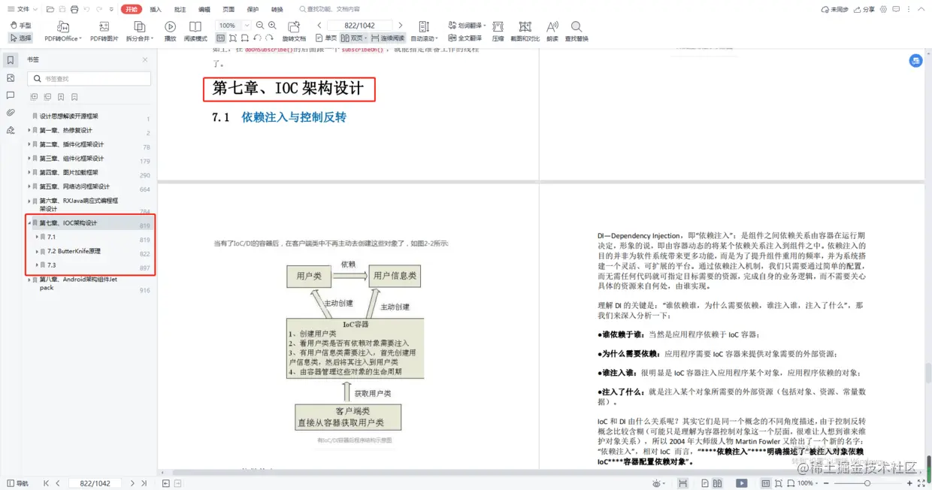Screen dimensions: 932x490
Task: Open the comments sidebar panel icon
Action: [x=11, y=95]
